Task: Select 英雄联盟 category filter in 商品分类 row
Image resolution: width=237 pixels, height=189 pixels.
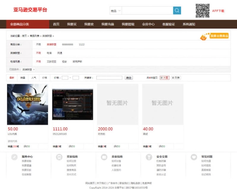Action: tap(52, 44)
